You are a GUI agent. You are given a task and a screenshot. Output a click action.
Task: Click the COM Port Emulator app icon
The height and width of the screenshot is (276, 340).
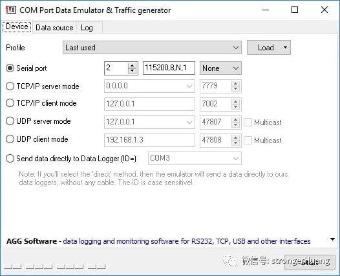pyautogui.click(x=11, y=10)
